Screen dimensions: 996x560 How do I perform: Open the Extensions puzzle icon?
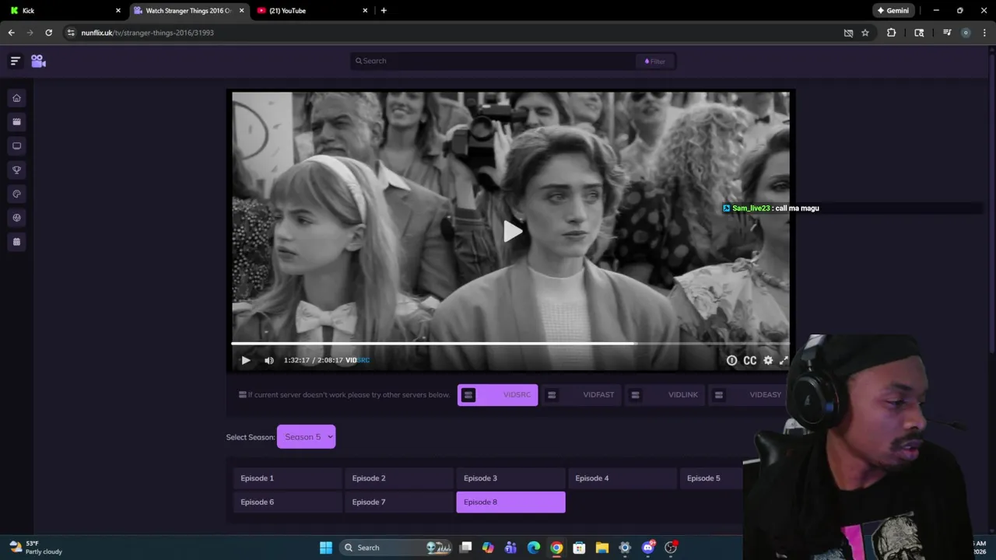point(892,33)
